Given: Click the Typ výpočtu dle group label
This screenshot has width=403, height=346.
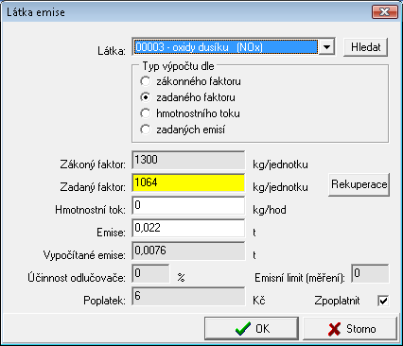Looking at the screenshot, I should point(178,66).
